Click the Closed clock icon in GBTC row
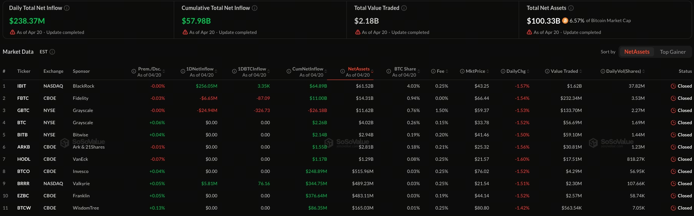Image resolution: width=694 pixels, height=216 pixels. pyautogui.click(x=673, y=110)
